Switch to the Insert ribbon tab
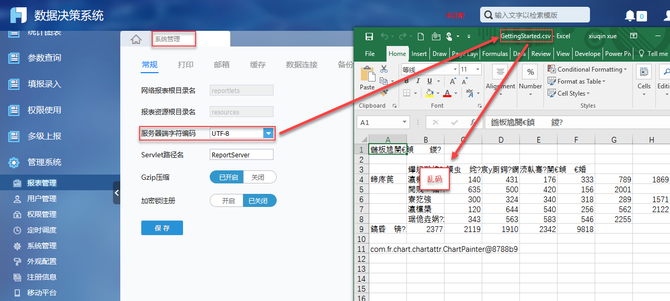The image size is (670, 301). (419, 53)
